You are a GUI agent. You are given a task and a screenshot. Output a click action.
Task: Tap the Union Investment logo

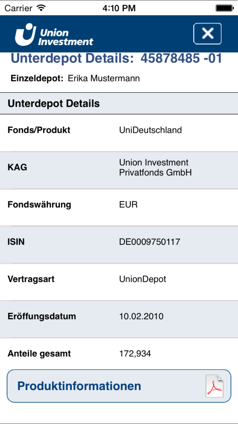tap(54, 34)
